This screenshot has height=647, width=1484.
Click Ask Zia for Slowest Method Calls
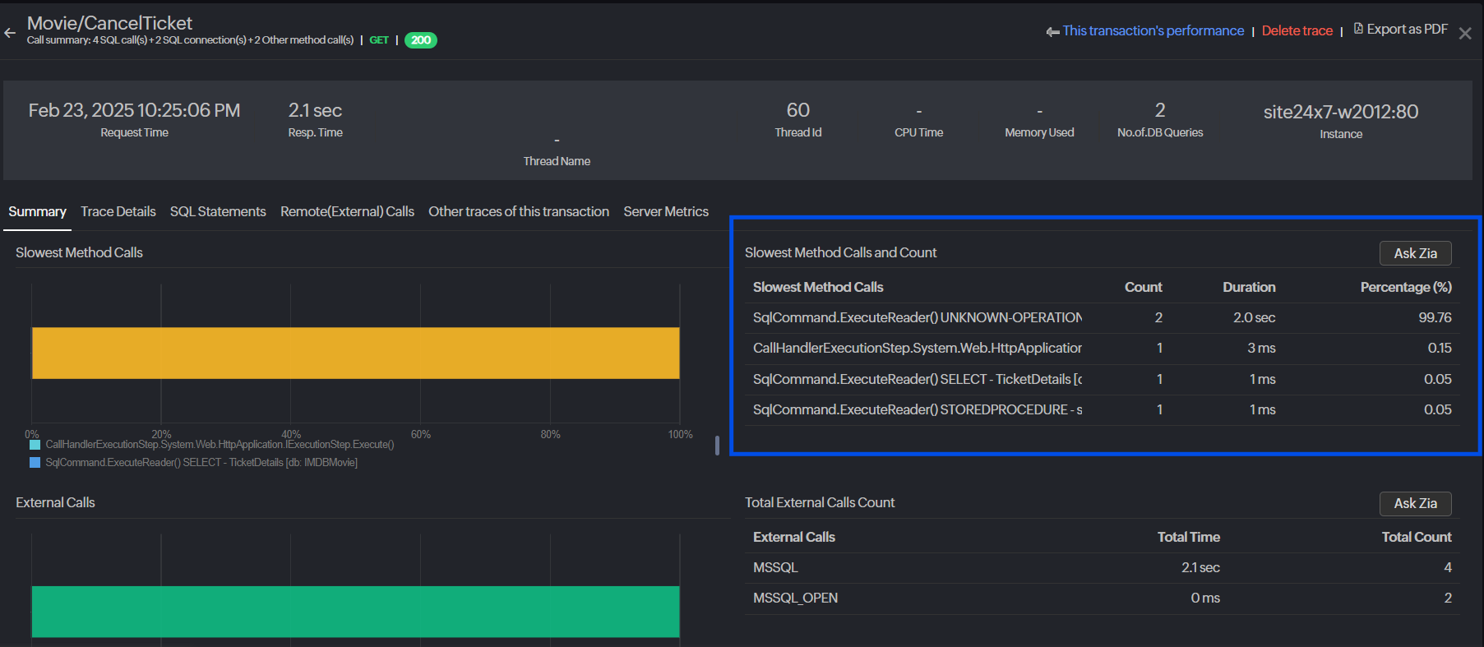(x=1416, y=253)
